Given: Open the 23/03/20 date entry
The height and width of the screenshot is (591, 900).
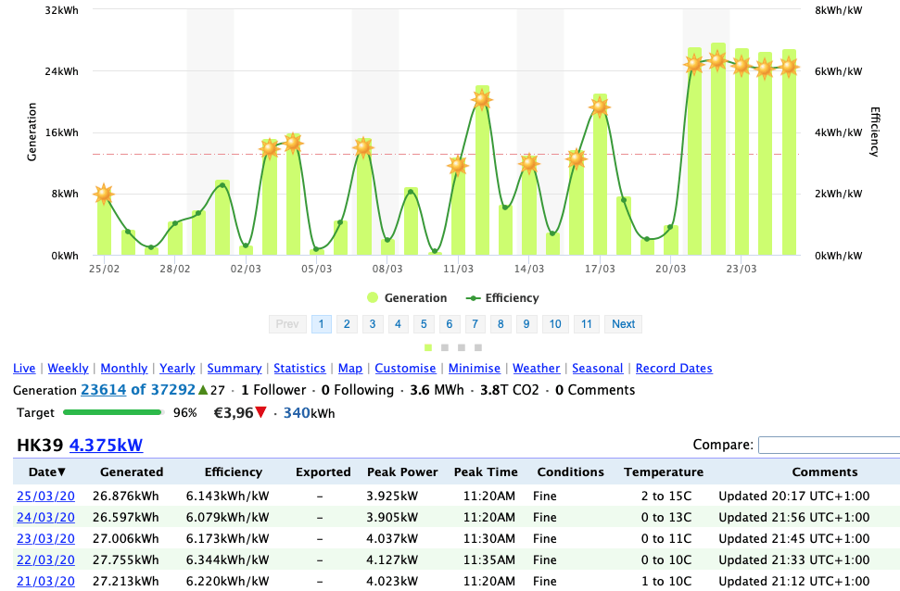Looking at the screenshot, I should [x=46, y=538].
